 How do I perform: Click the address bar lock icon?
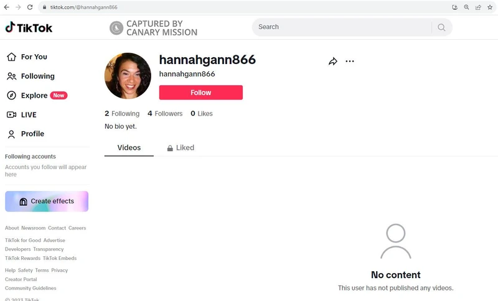click(44, 7)
